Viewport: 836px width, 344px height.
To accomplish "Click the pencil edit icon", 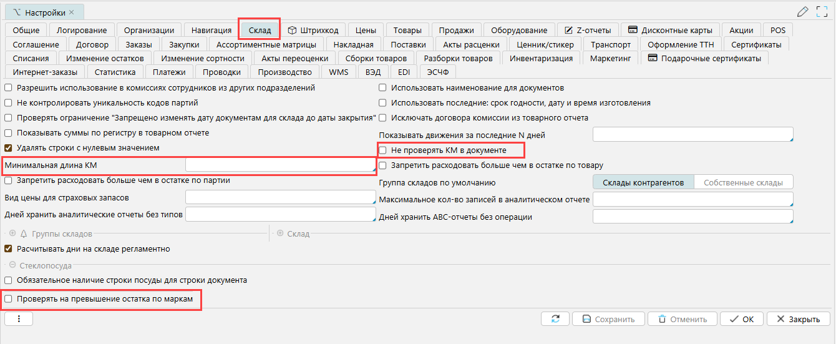I will coord(803,11).
